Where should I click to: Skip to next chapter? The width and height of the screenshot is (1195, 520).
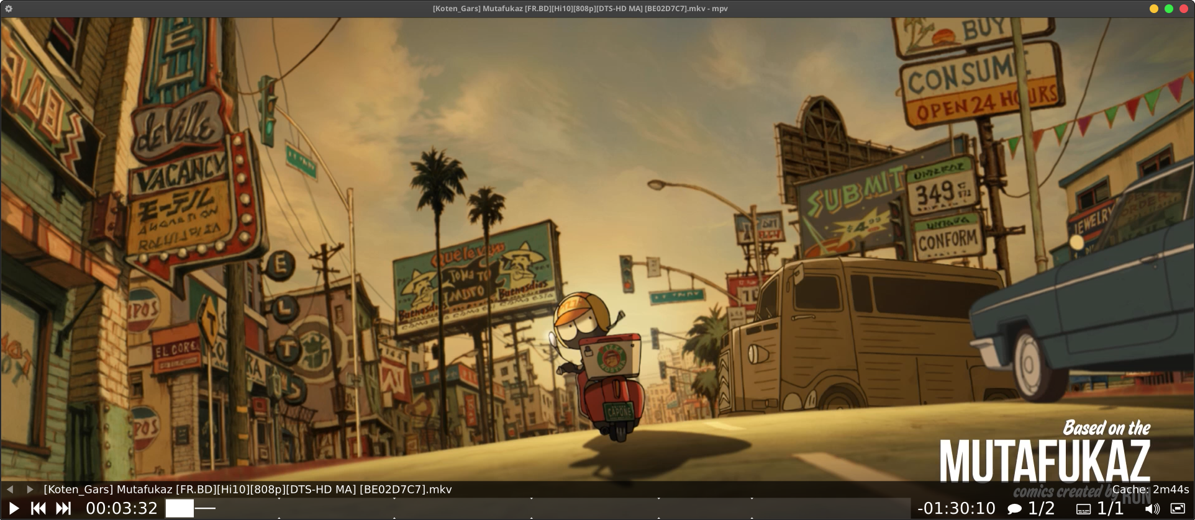(63, 509)
